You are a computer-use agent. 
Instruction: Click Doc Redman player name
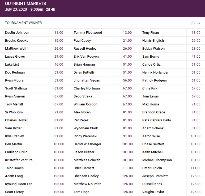coord(15,73)
